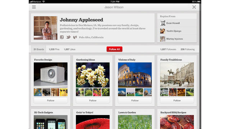Tap the battery icon in status bar
This screenshot has height=129, width=230.
pos(199,1)
